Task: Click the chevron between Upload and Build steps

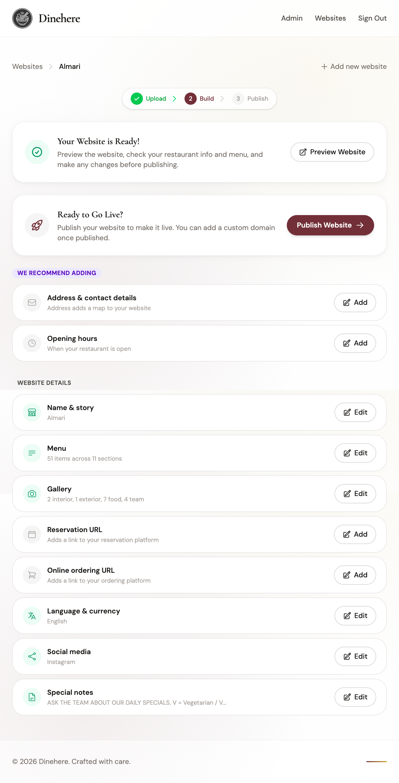Action: pyautogui.click(x=174, y=98)
